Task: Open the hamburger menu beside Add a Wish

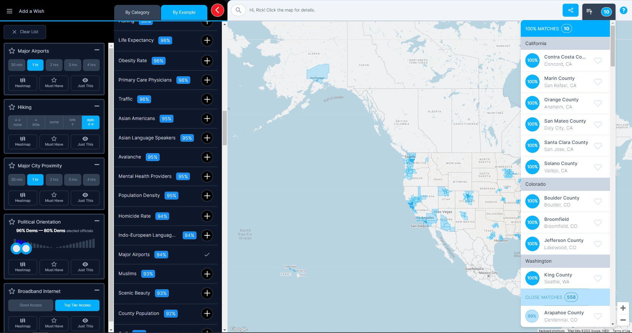Action: tap(10, 11)
